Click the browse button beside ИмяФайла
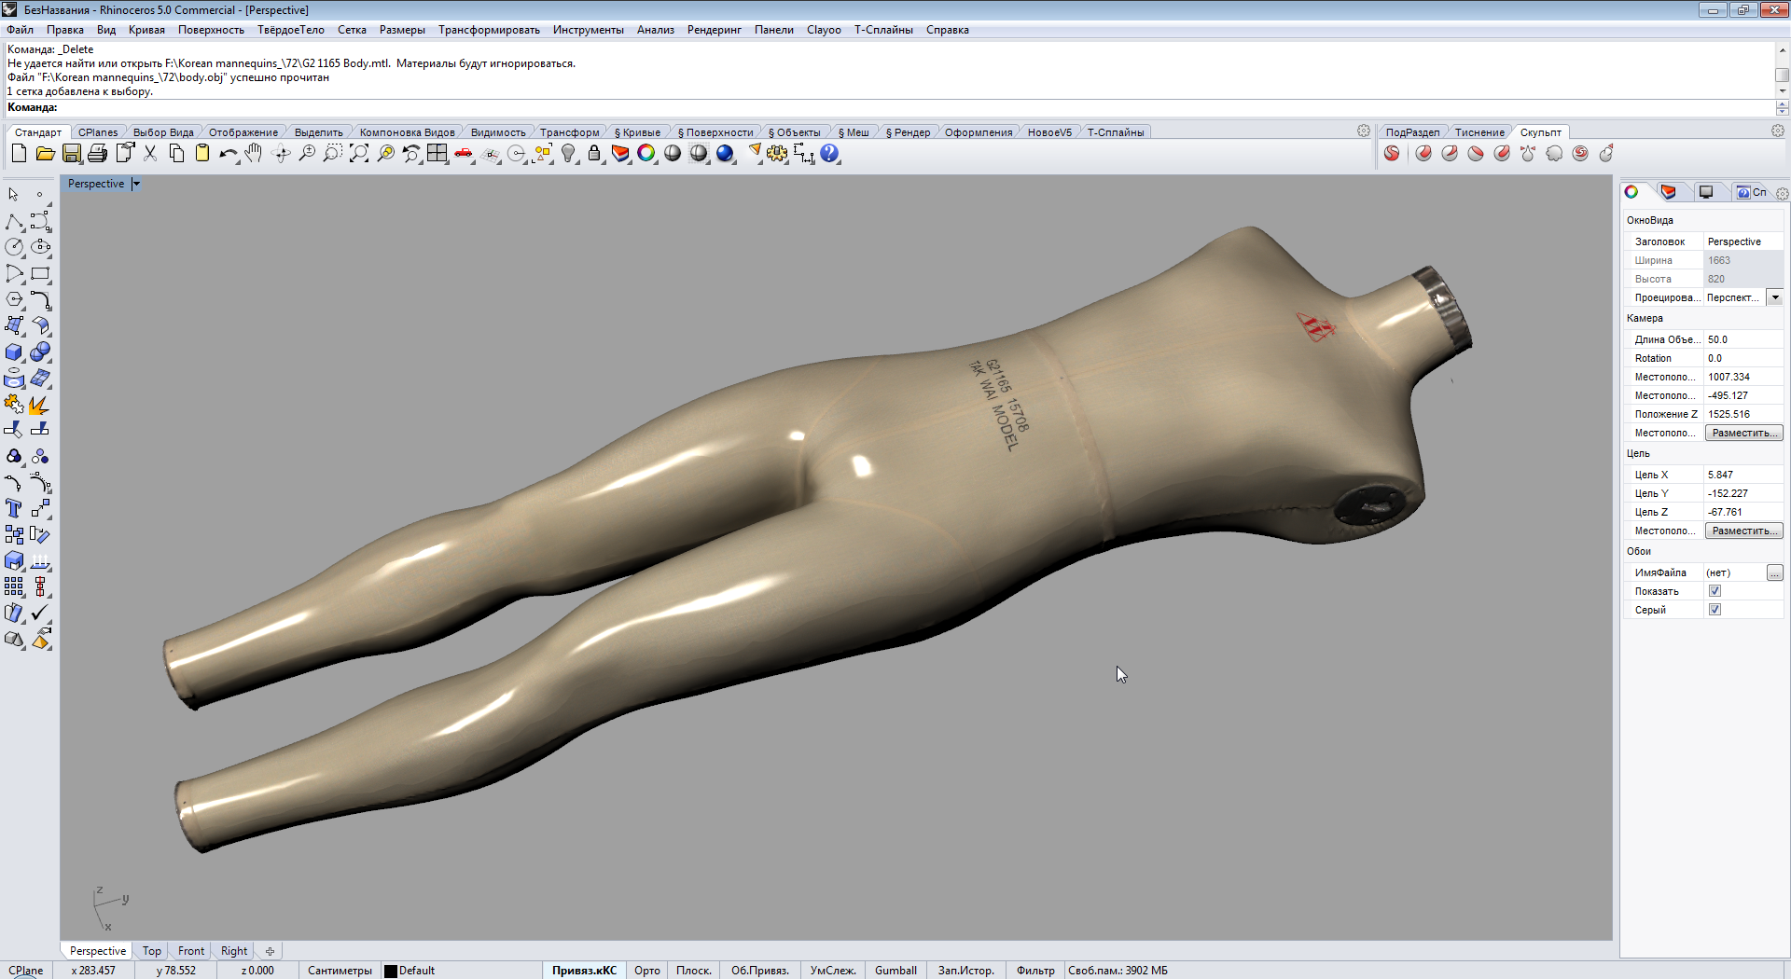The height and width of the screenshot is (979, 1791). [1774, 572]
